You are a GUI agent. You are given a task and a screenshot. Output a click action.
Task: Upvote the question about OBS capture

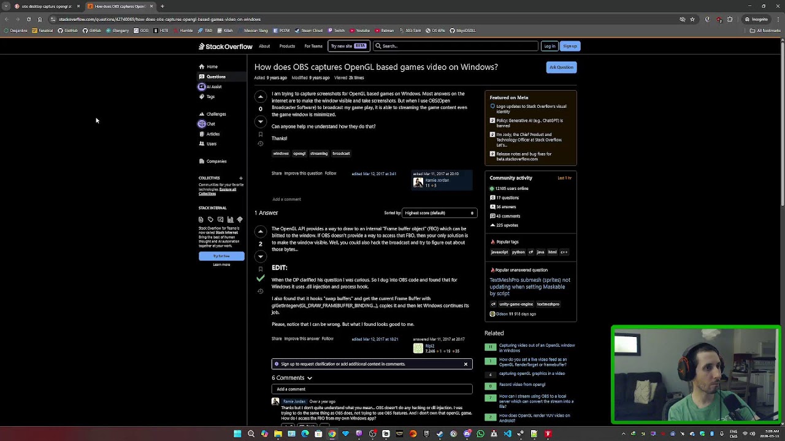[260, 97]
